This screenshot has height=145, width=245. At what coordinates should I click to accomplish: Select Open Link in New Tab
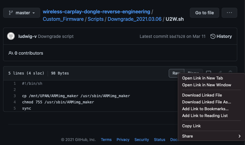coord(202,78)
